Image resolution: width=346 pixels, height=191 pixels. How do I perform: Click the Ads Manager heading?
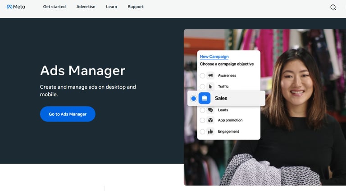coord(82,70)
